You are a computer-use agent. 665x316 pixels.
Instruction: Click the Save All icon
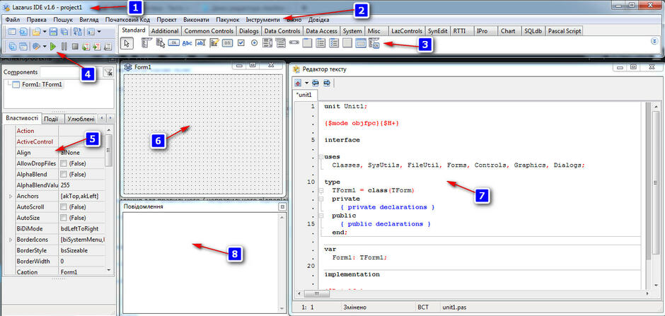[x=64, y=31]
